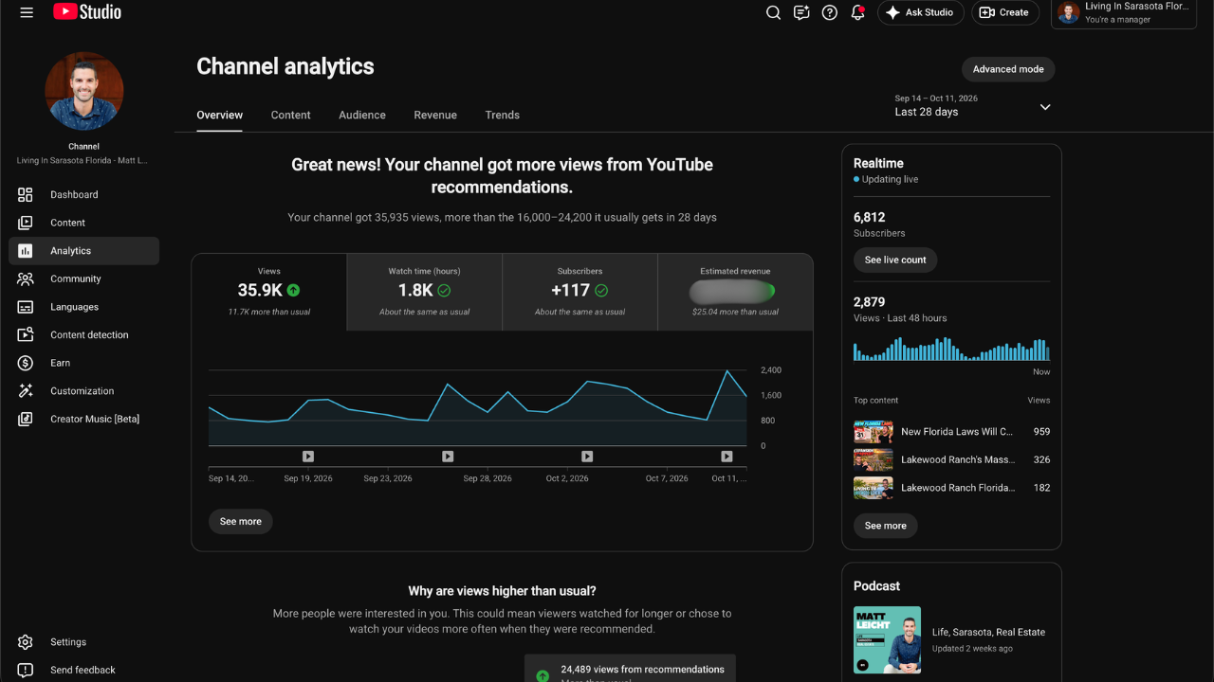
Task: Open the Help question mark icon
Action: pos(830,12)
